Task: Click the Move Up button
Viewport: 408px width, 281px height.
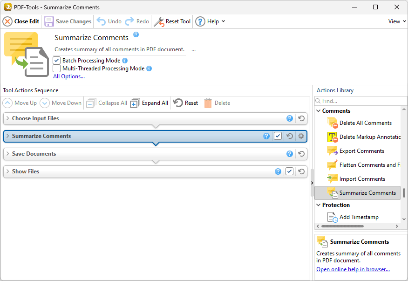Action: (20, 103)
